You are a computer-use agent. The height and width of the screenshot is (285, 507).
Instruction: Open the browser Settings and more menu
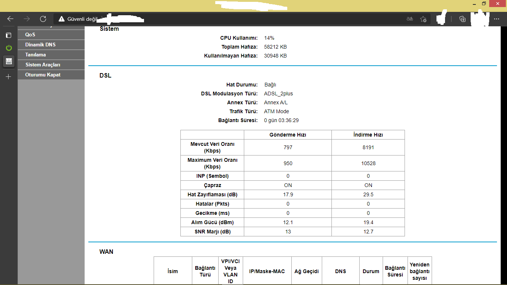[497, 19]
